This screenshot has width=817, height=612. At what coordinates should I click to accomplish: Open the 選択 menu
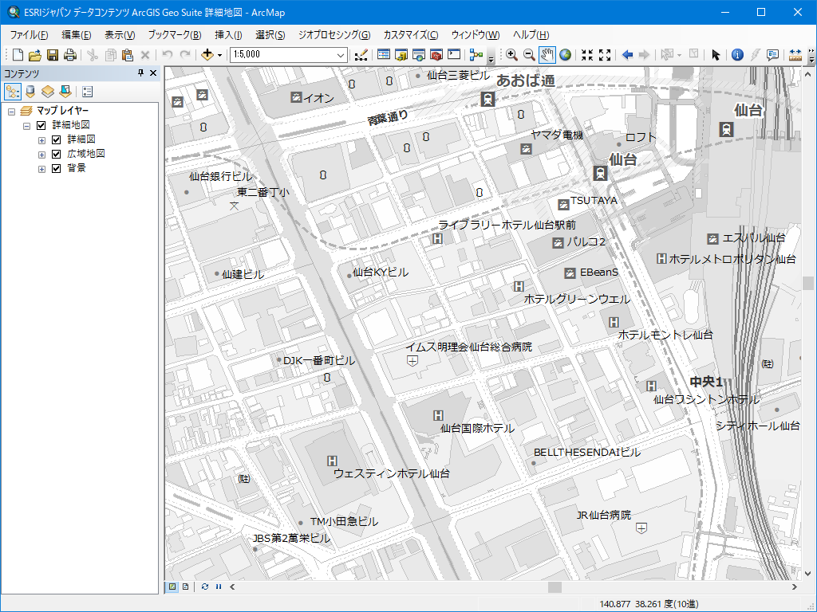270,35
